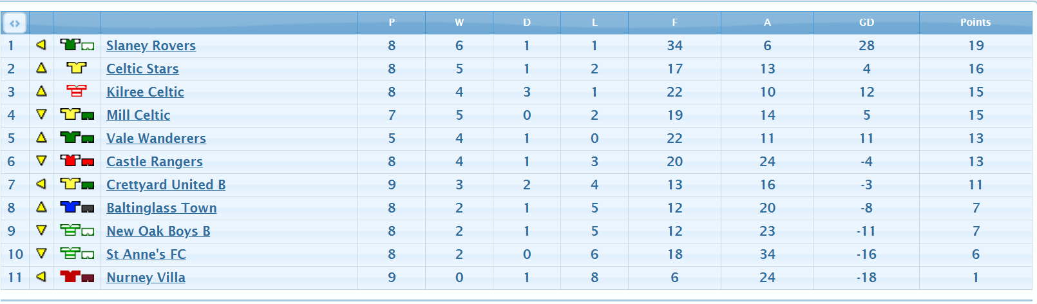Click Slaney Rovers green kit icon
This screenshot has height=304, width=1037.
[x=77, y=45]
